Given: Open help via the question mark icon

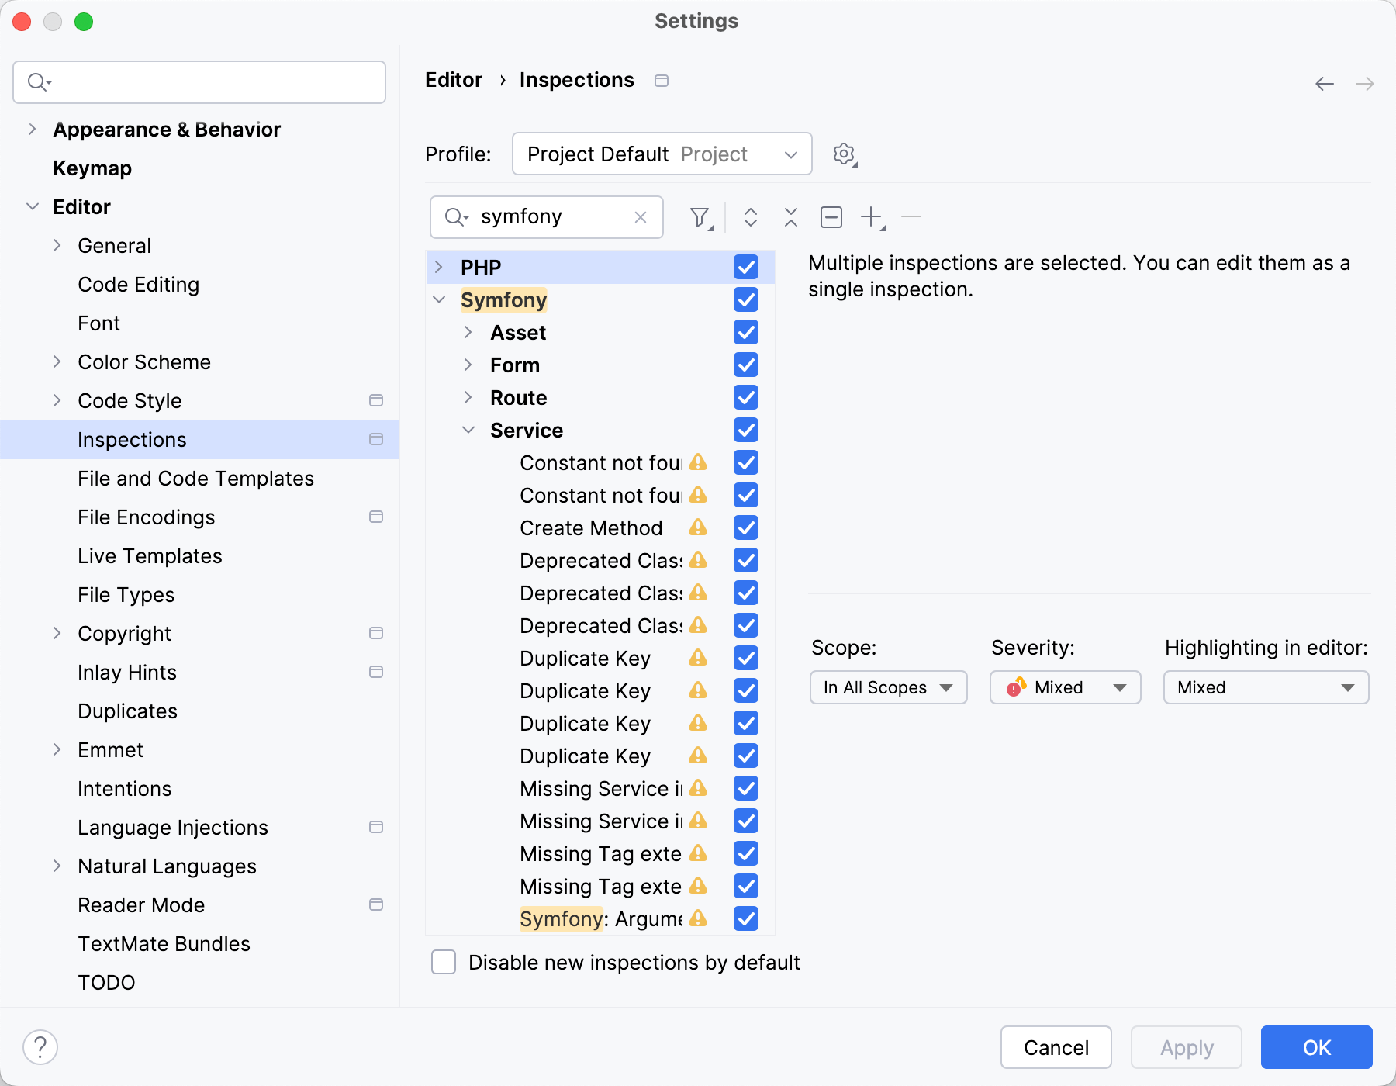Looking at the screenshot, I should 41,1046.
